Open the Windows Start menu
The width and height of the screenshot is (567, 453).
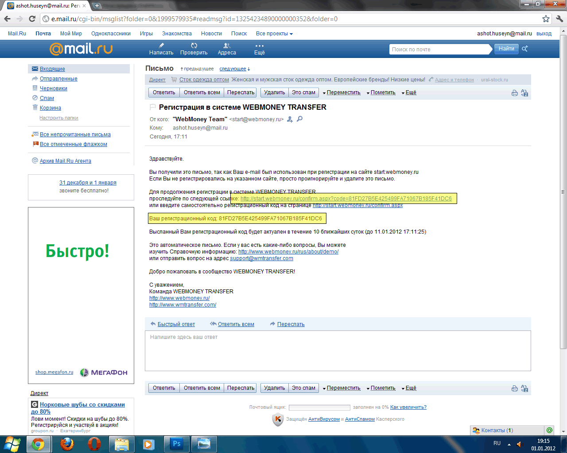coord(12,444)
